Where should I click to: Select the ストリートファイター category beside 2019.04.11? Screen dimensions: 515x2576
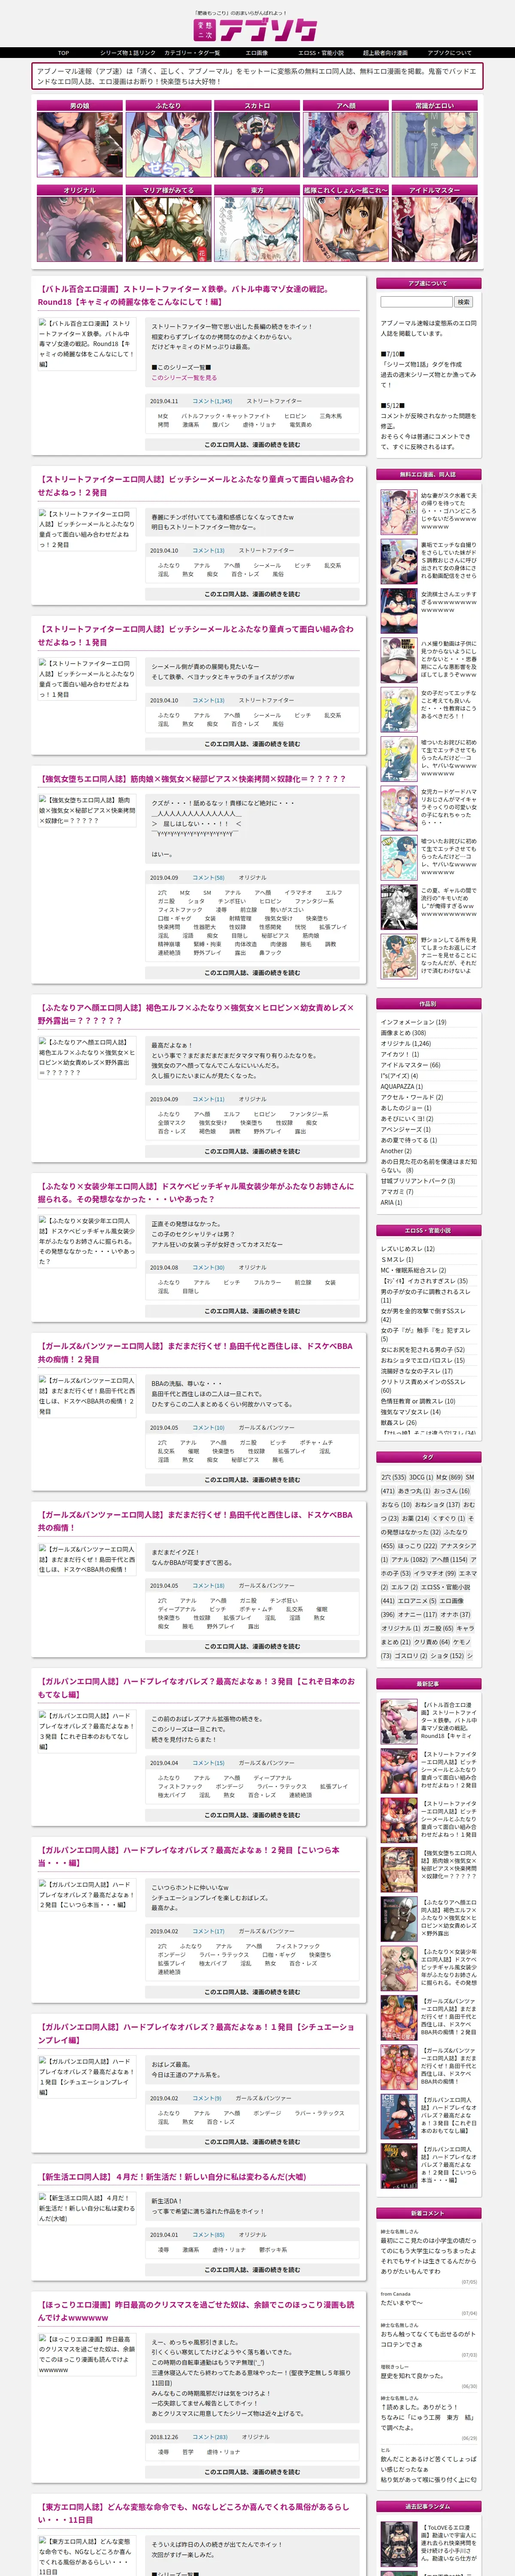point(274,401)
